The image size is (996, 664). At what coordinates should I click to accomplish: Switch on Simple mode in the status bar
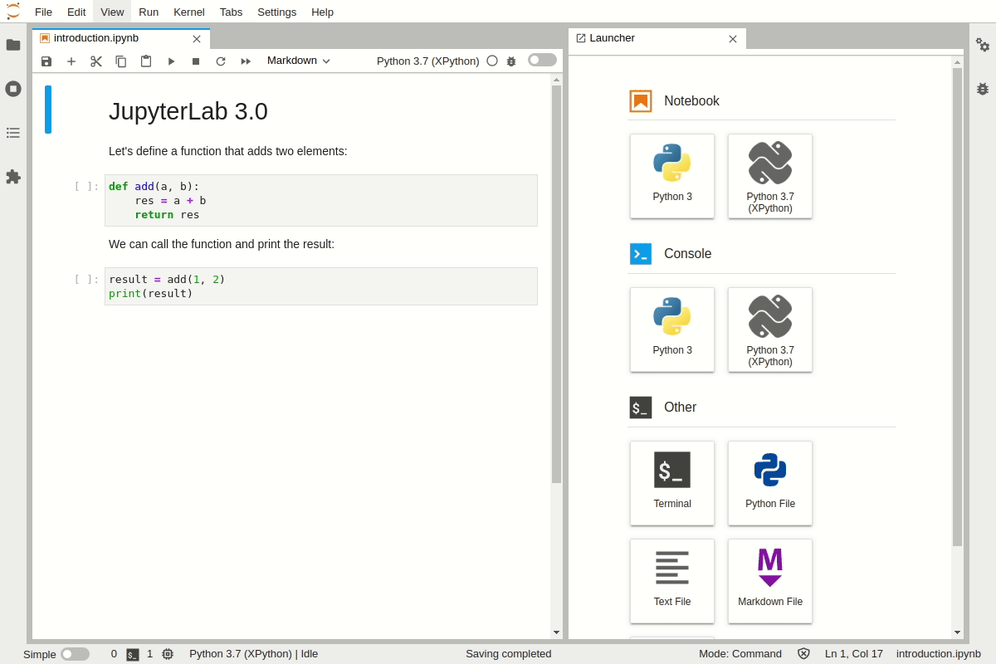coord(75,654)
